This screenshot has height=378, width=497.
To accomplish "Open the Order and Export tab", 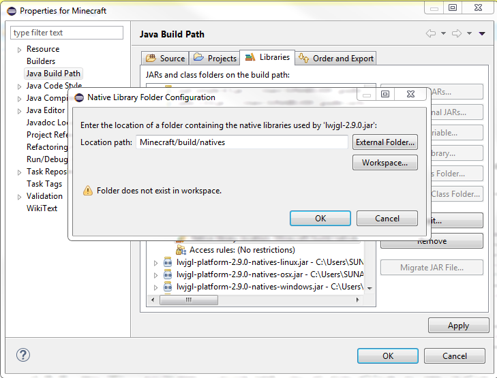I will (x=336, y=59).
